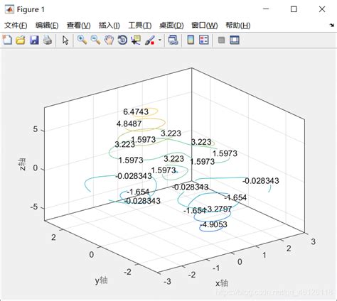Click the Hide Plot Tools icon
Viewport: 337px width, 301px height.
[221, 40]
